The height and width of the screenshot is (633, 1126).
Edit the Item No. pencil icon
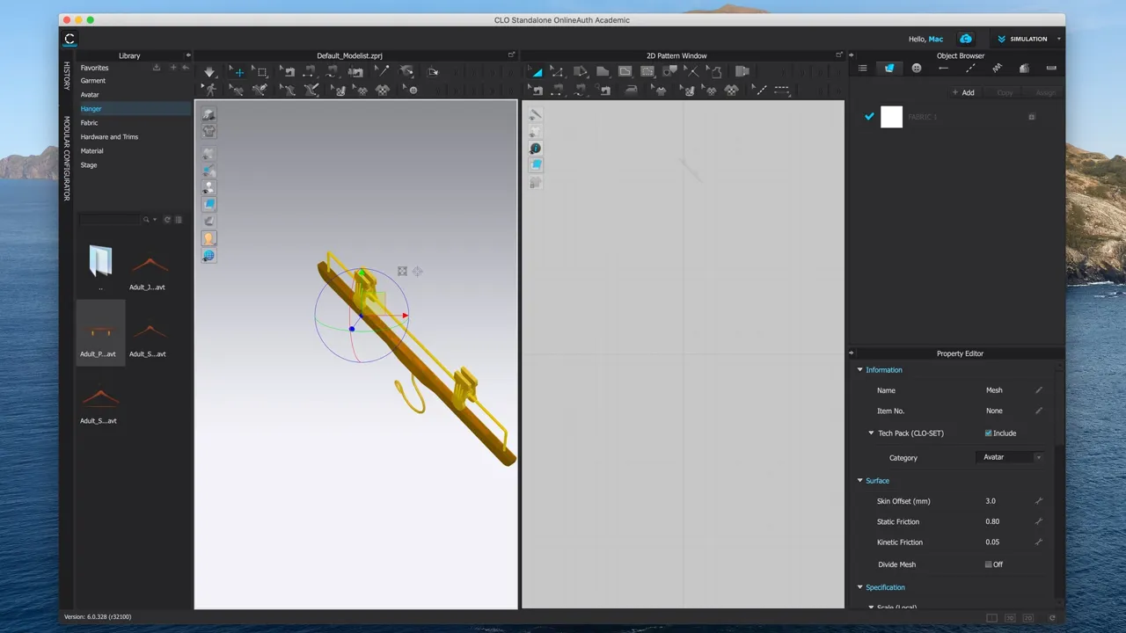pos(1039,411)
